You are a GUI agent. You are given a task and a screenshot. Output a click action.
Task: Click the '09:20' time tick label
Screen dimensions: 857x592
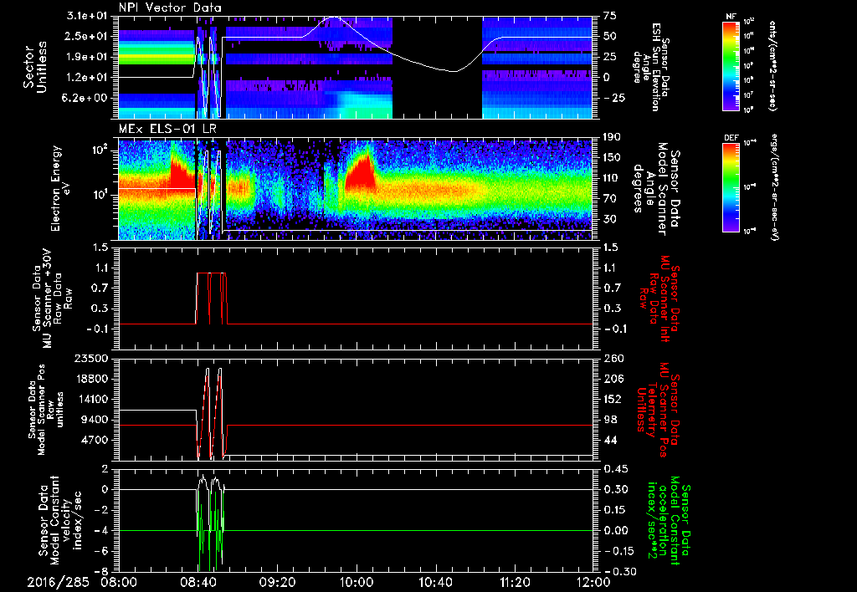[277, 582]
